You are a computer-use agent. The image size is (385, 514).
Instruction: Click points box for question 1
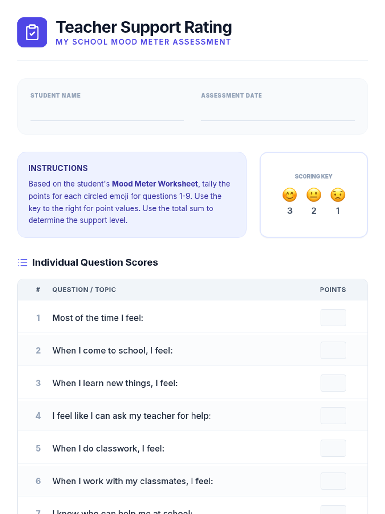coord(333,318)
